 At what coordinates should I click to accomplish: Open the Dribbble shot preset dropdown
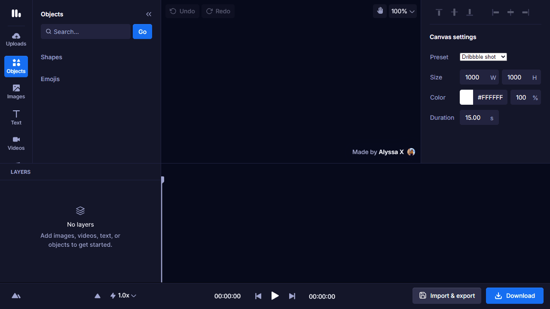coord(483,57)
